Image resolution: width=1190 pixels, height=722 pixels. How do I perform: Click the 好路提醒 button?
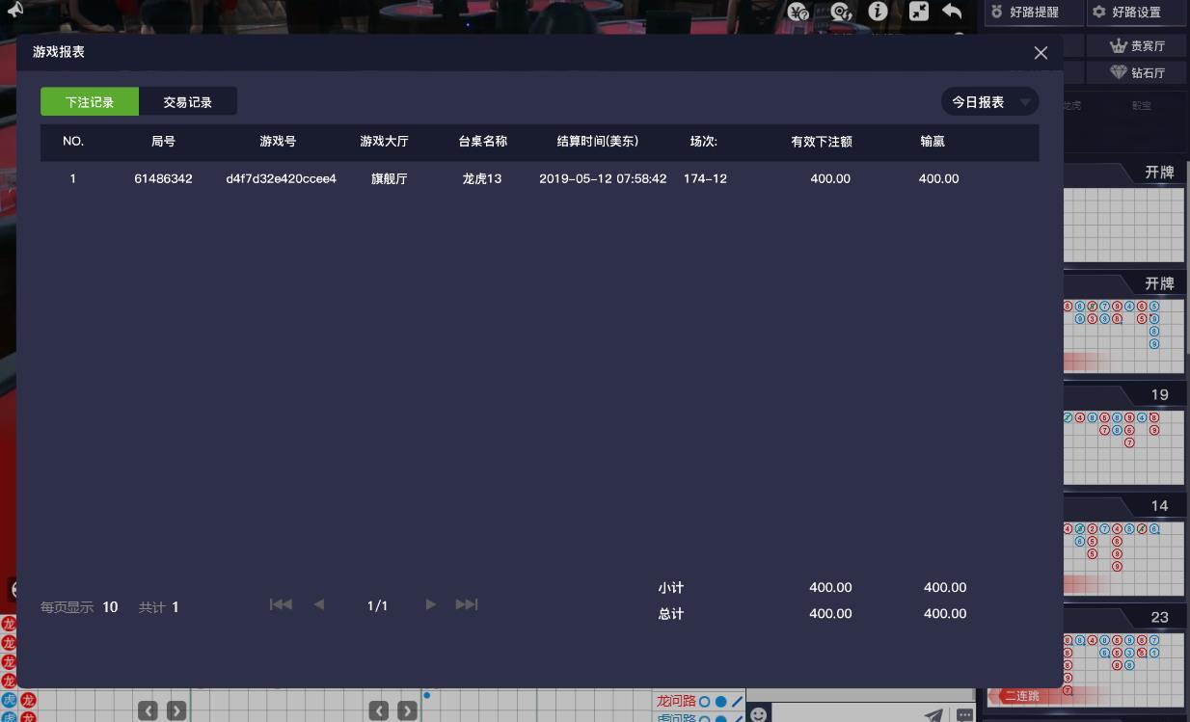[1033, 12]
